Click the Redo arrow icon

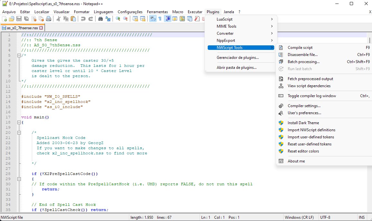pyautogui.click(x=91, y=19)
